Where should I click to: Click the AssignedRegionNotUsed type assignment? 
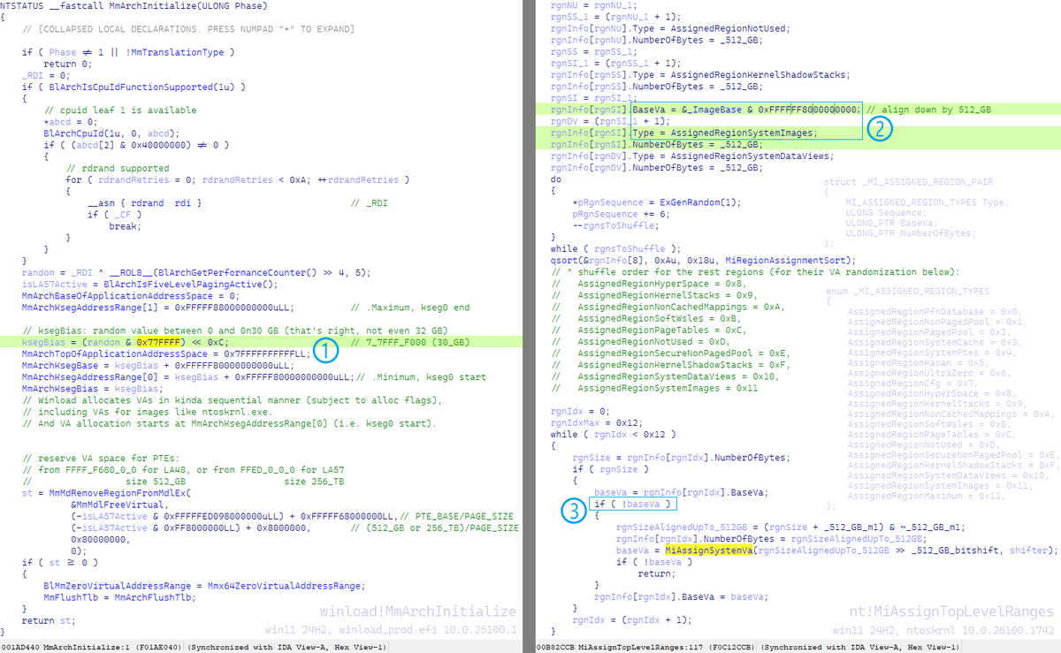click(x=669, y=28)
